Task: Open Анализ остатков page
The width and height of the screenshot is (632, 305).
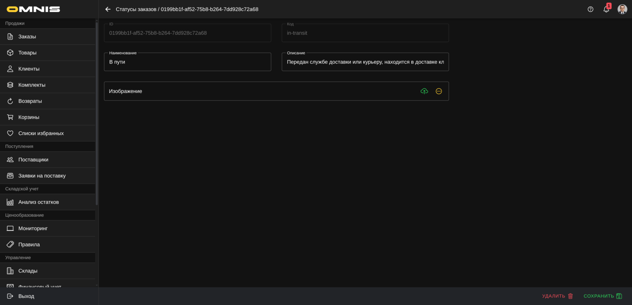Action: [x=39, y=202]
